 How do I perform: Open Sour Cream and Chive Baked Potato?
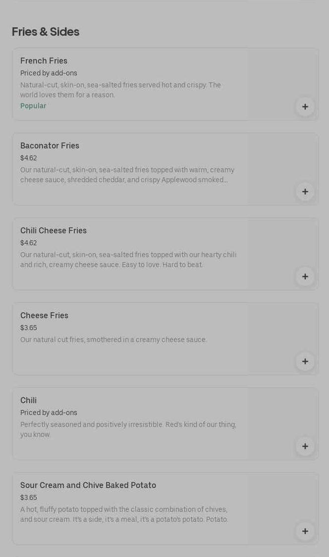point(88,486)
